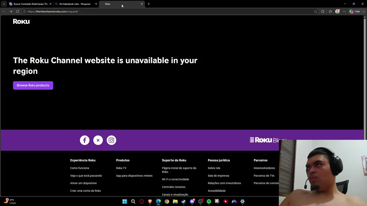Open Ativar um dispositivo link
The width and height of the screenshot is (367, 206).
point(83,183)
